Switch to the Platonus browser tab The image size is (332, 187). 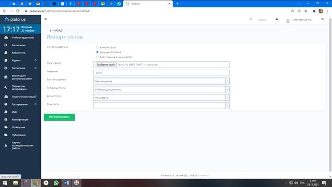(x=148, y=4)
